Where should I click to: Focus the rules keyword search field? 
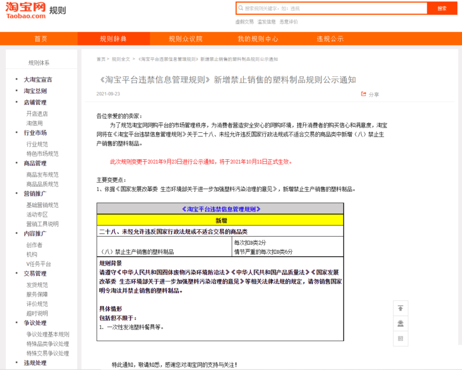331,8
